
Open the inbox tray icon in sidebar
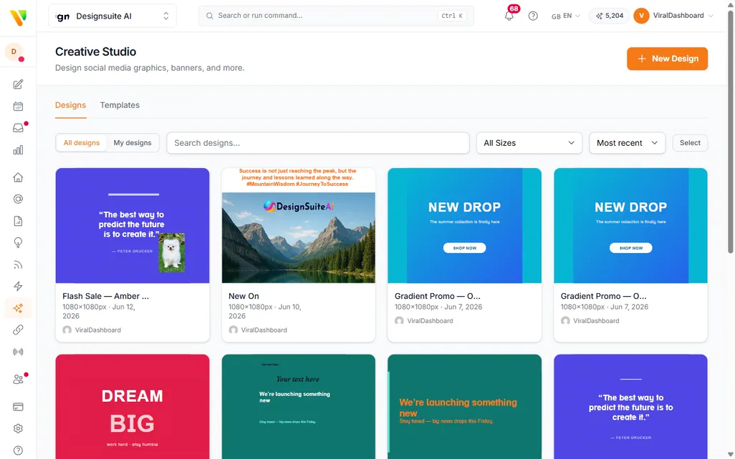coord(18,128)
